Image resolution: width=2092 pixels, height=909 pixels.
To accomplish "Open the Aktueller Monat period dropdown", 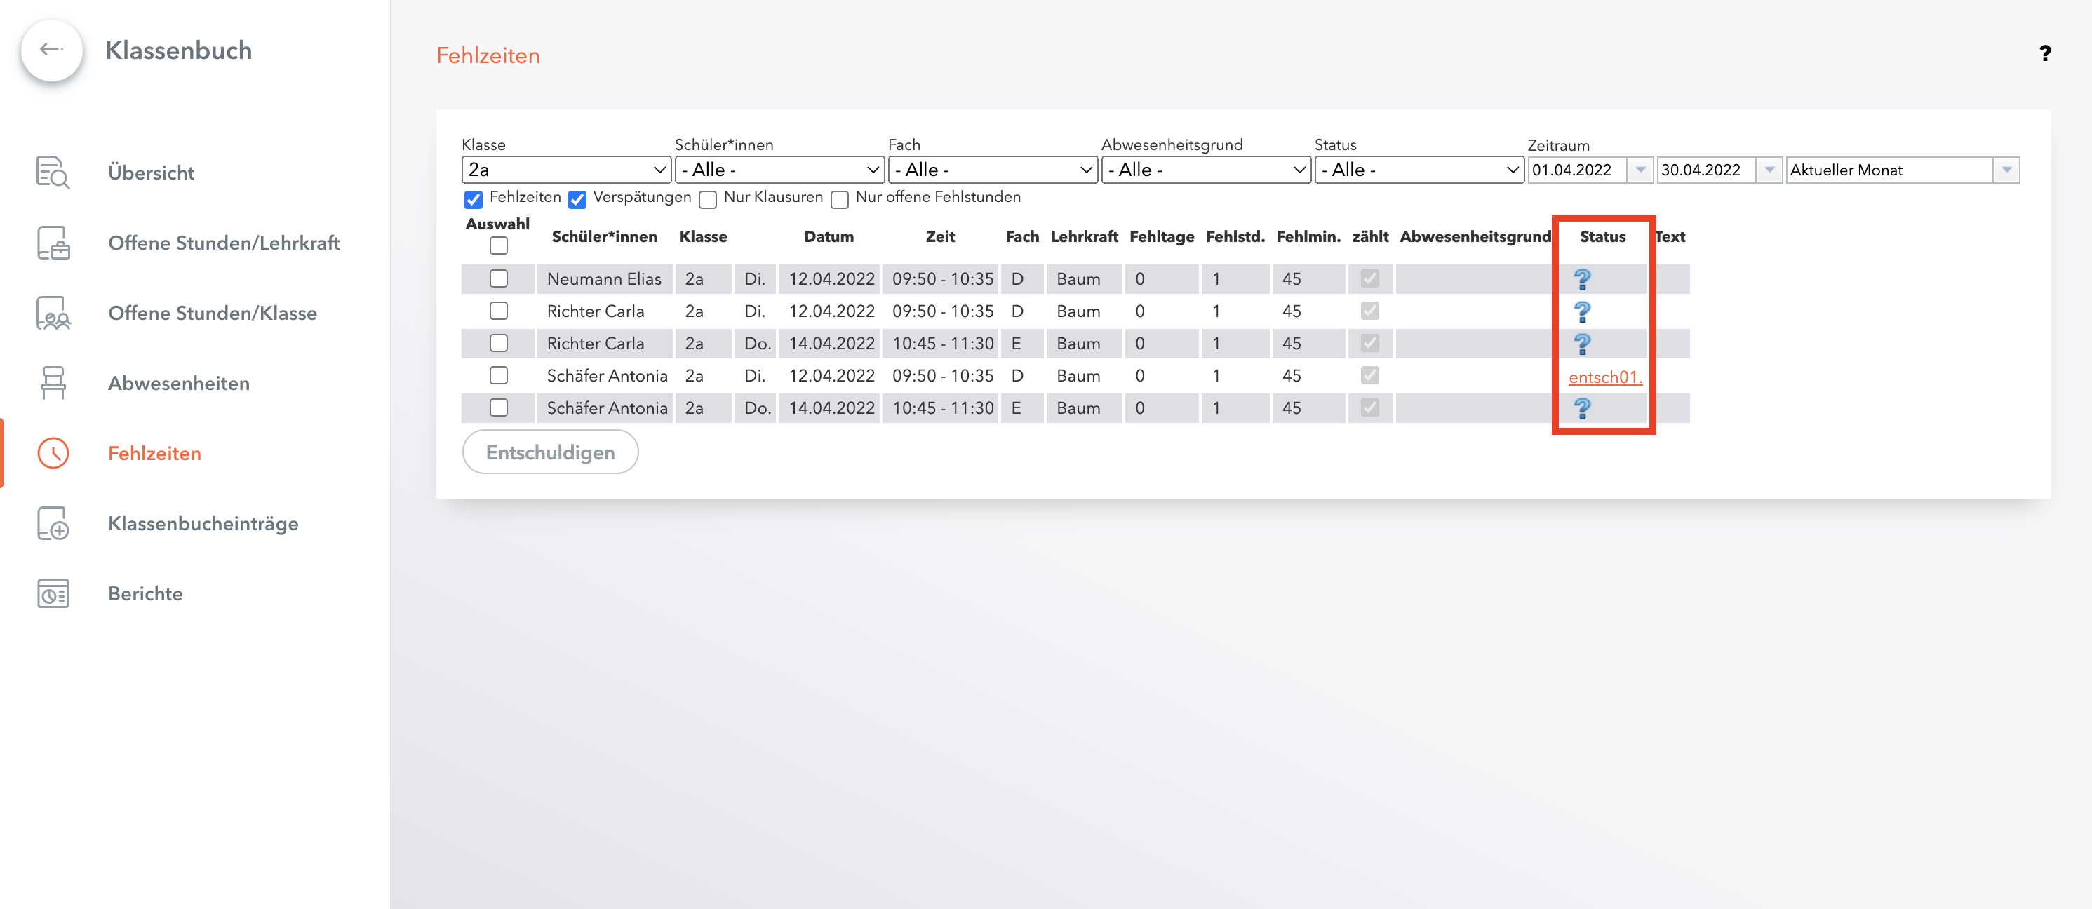I will coord(1902,170).
